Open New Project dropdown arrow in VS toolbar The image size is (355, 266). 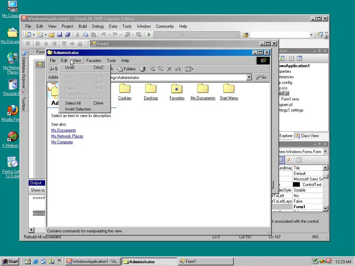coord(34,35)
